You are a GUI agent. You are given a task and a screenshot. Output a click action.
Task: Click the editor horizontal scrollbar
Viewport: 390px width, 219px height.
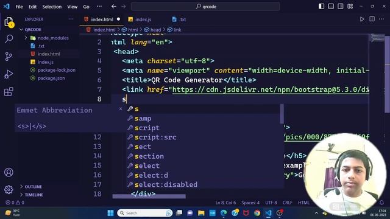[x=149, y=196]
